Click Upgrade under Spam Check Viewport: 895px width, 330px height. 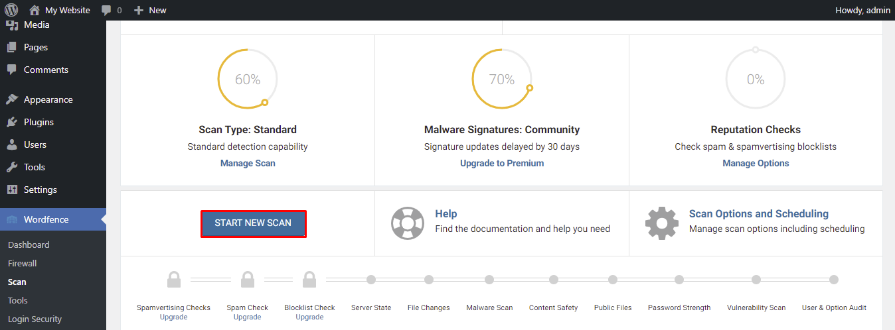point(248,317)
